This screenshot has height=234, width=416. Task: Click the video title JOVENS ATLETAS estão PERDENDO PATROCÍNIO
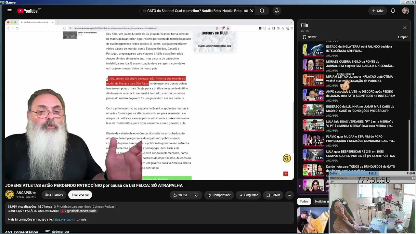click(x=94, y=185)
